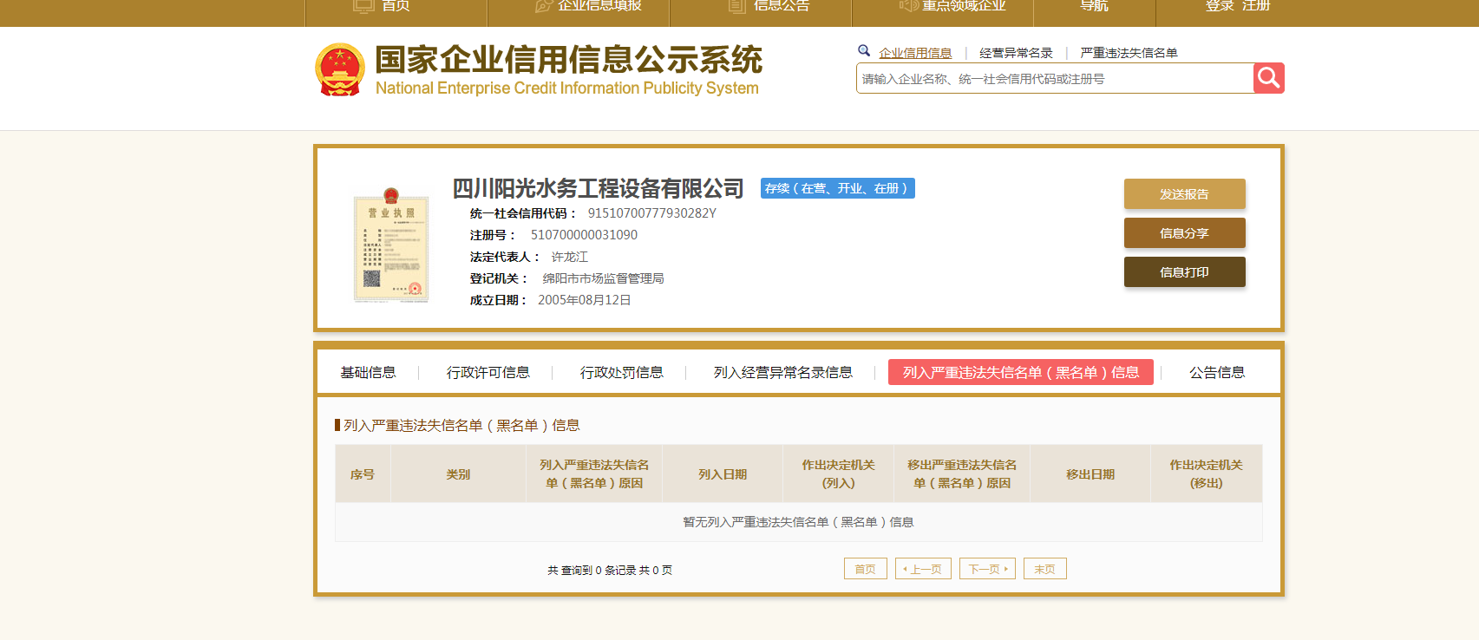Click the small magnifier icon beside 企业信用信息

coord(864,51)
